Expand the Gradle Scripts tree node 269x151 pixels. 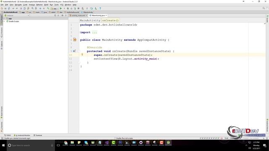[4, 21]
